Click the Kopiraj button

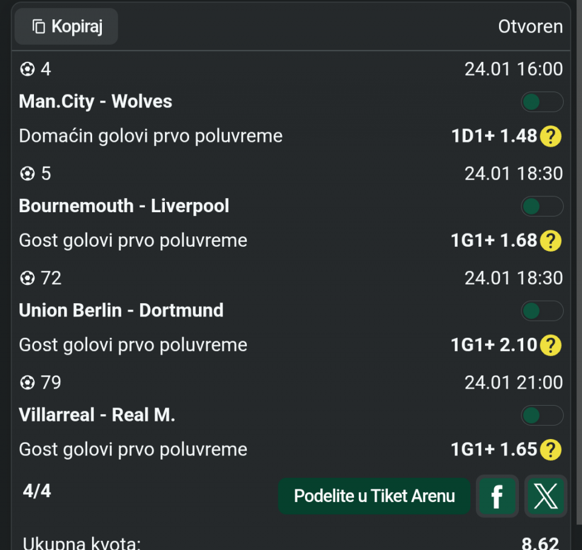(x=67, y=27)
